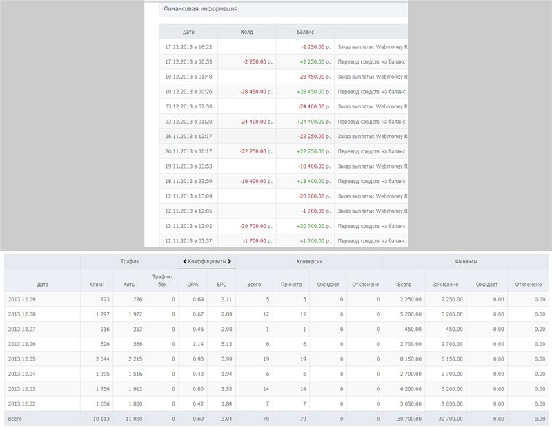
Task: Select the Конверсии group header
Action: click(310, 262)
